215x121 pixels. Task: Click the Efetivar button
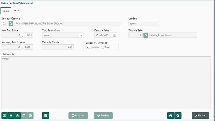[103, 115]
